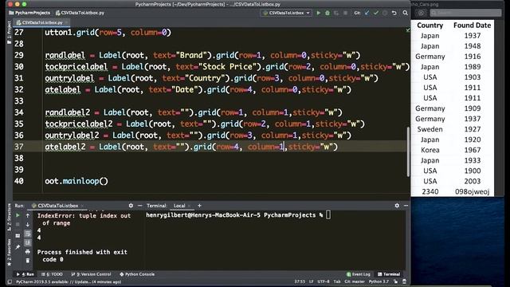Click the toolbar stop square icon
The height and width of the screenshot is (287, 510).
[345, 13]
